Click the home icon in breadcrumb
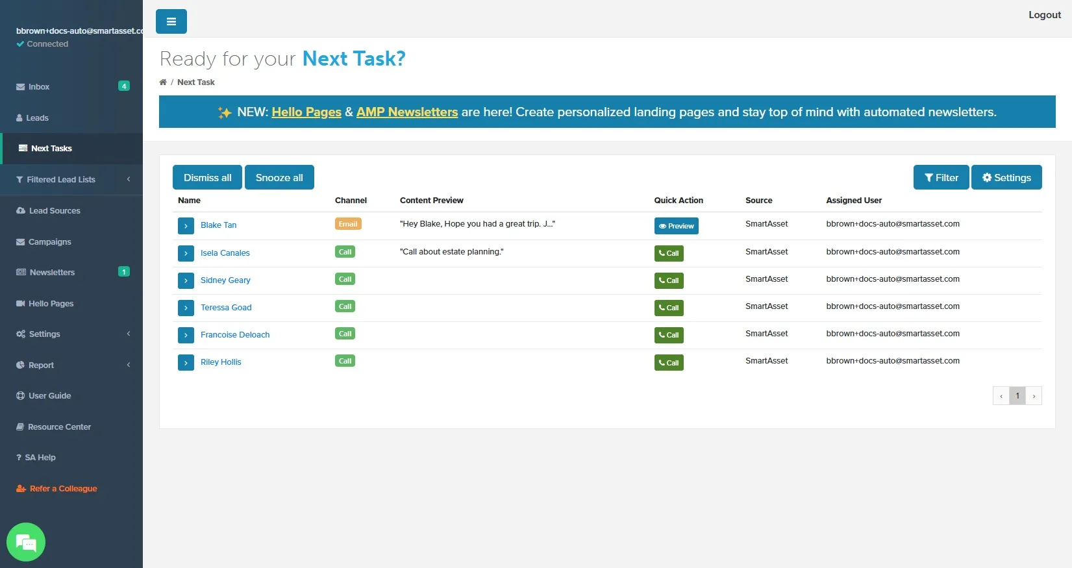The image size is (1072, 568). pyautogui.click(x=163, y=82)
